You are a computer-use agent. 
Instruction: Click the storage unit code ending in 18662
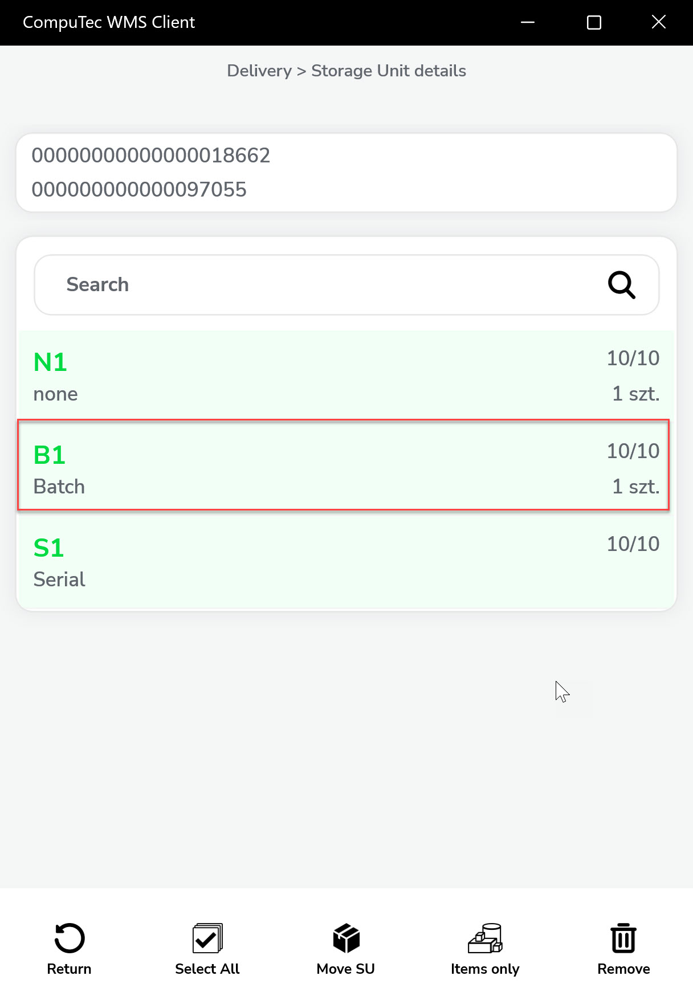[x=151, y=156]
